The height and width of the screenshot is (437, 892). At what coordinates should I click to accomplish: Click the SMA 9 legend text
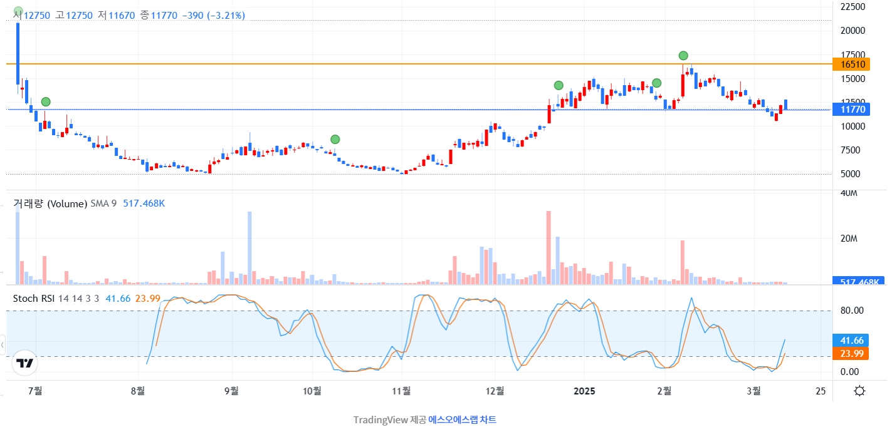point(103,203)
